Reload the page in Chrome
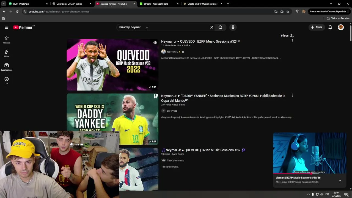The height and width of the screenshot is (198, 352). tap(17, 12)
